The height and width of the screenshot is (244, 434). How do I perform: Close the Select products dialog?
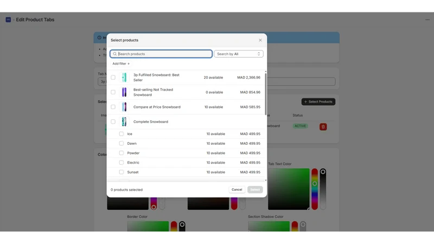[x=260, y=40]
